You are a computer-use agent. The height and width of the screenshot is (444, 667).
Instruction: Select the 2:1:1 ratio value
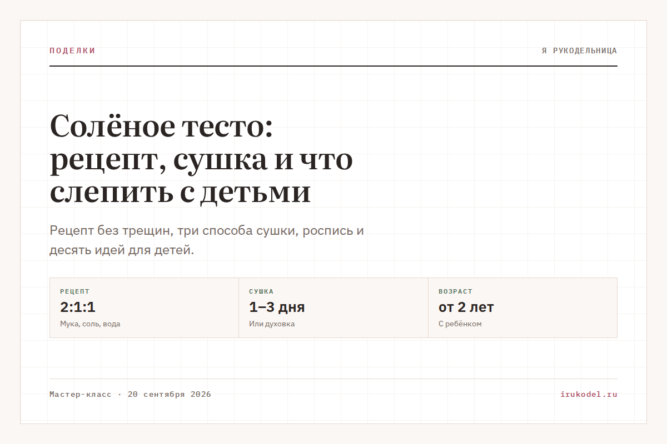pyautogui.click(x=78, y=307)
